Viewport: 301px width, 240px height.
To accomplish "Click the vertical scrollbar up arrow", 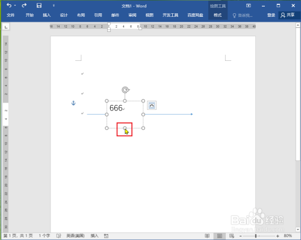I will [x=298, y=25].
